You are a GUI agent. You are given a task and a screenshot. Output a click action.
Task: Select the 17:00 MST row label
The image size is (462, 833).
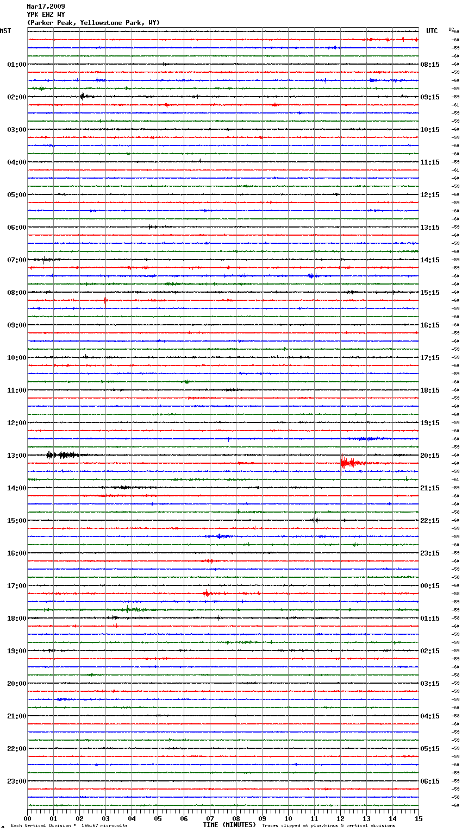point(17,586)
